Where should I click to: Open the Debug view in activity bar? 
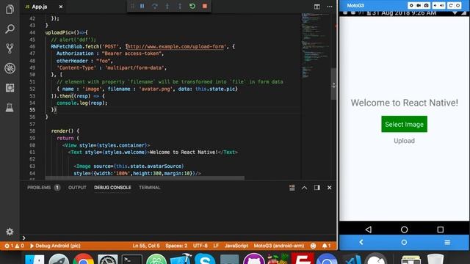[10, 68]
